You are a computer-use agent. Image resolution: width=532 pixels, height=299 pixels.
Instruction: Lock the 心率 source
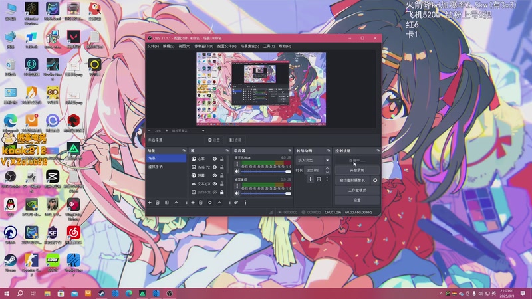(222, 159)
